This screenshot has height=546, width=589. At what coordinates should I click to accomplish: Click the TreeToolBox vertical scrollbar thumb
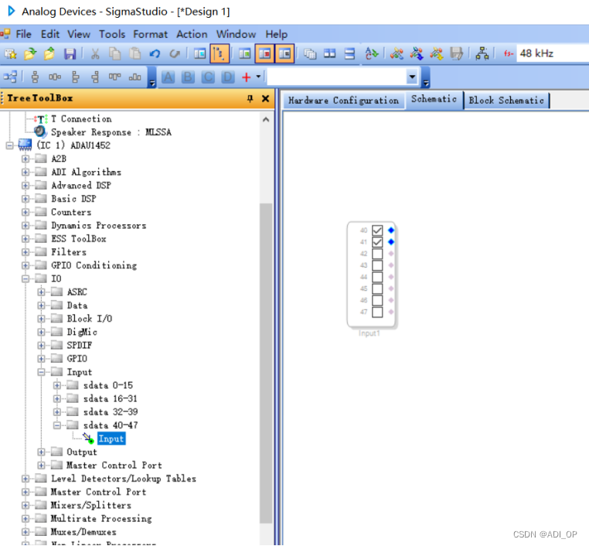coord(266,363)
